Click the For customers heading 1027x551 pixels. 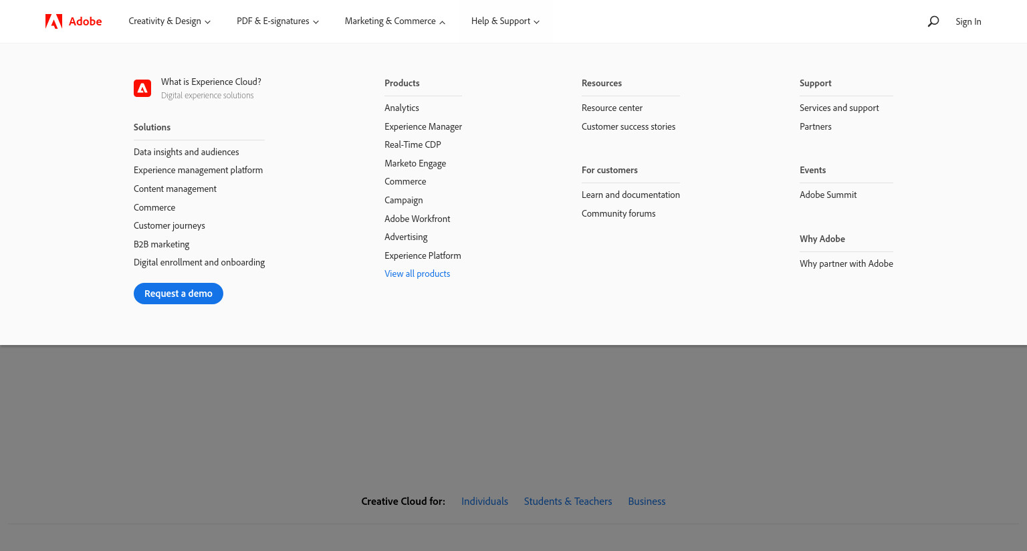point(610,170)
